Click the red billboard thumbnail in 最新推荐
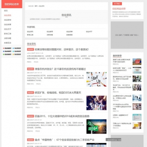147x147 pixels. (x=137, y=62)
